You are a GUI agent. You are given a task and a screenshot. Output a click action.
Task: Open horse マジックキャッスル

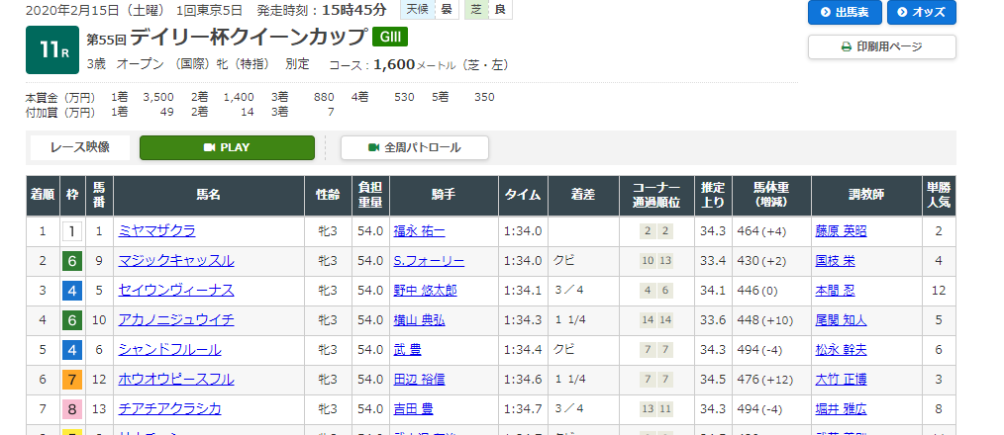pos(176,260)
